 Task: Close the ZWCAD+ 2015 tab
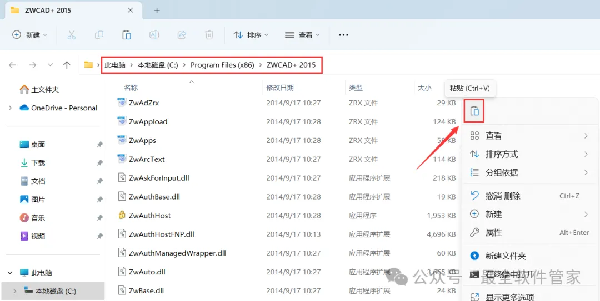(x=131, y=11)
